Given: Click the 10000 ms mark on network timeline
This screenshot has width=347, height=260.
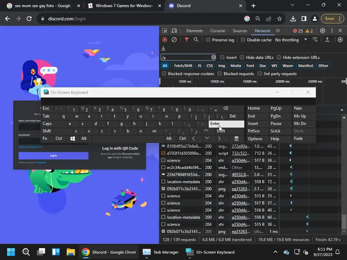Looking at the screenshot, I should [x=217, y=81].
